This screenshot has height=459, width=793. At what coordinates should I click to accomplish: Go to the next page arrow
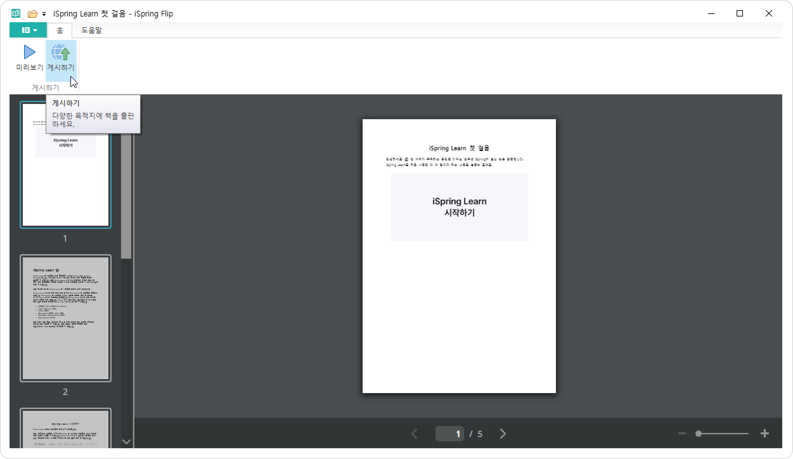click(503, 434)
